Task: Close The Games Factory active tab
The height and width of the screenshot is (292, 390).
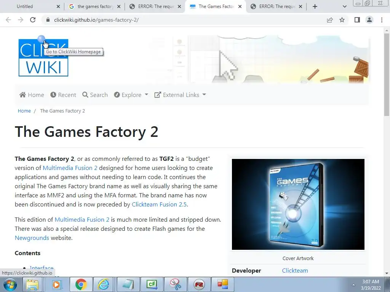Action: tap(240, 6)
